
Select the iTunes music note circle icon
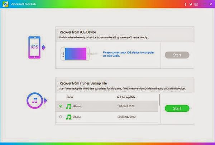tap(35, 101)
